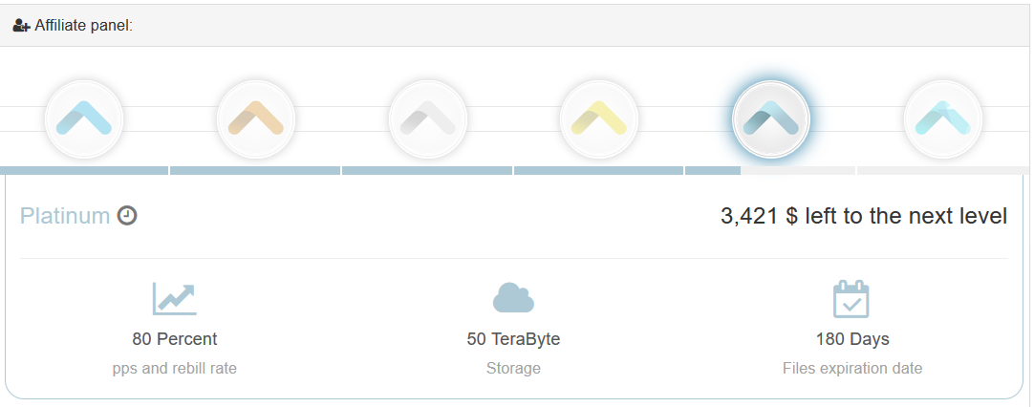
Task: Click the affiliate user icon in header
Action: coord(21,26)
